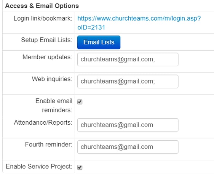Screen dimensions: 214x175
Task: Focus the Fourth reminder email field
Action: [x=128, y=147]
